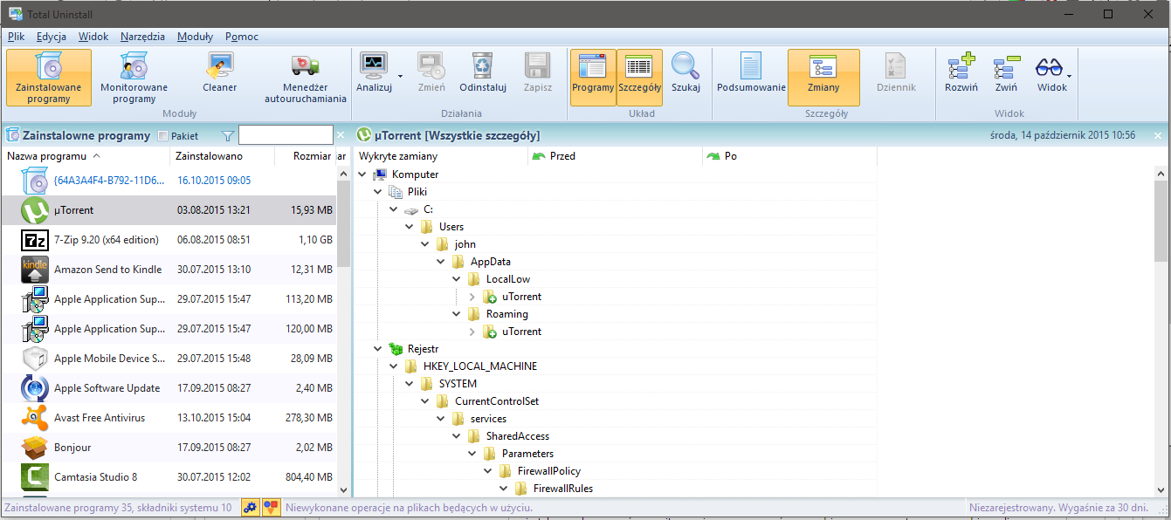
Task: Collapse the Rejestr tree node
Action: coord(379,349)
